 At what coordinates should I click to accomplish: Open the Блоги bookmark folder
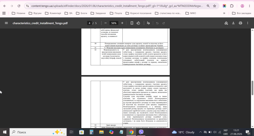82,13
